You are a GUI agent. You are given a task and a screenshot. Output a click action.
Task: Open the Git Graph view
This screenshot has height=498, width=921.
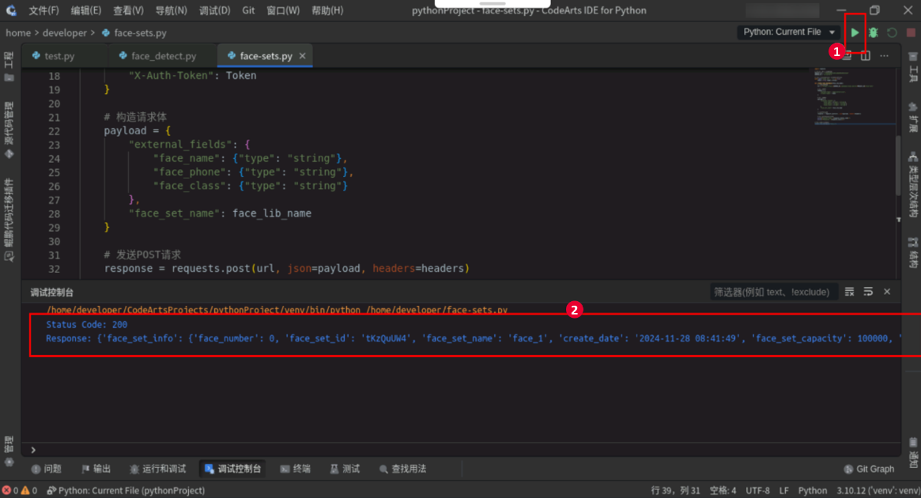point(869,469)
